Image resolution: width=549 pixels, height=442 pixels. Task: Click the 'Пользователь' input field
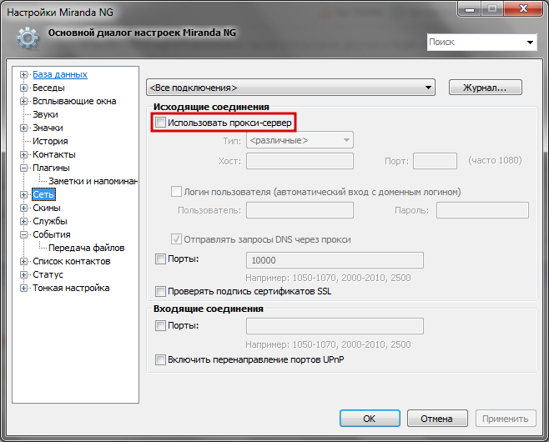coord(300,210)
